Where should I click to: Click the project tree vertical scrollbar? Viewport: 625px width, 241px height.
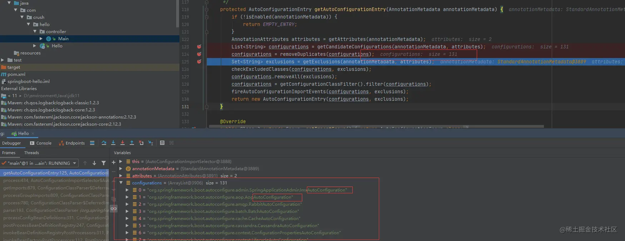178,14
